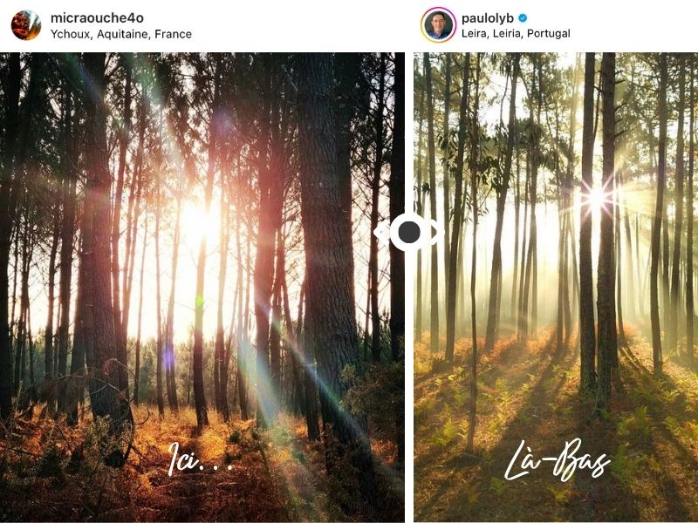Open the paulolyb username link
The height and width of the screenshot is (523, 698).
point(488,18)
